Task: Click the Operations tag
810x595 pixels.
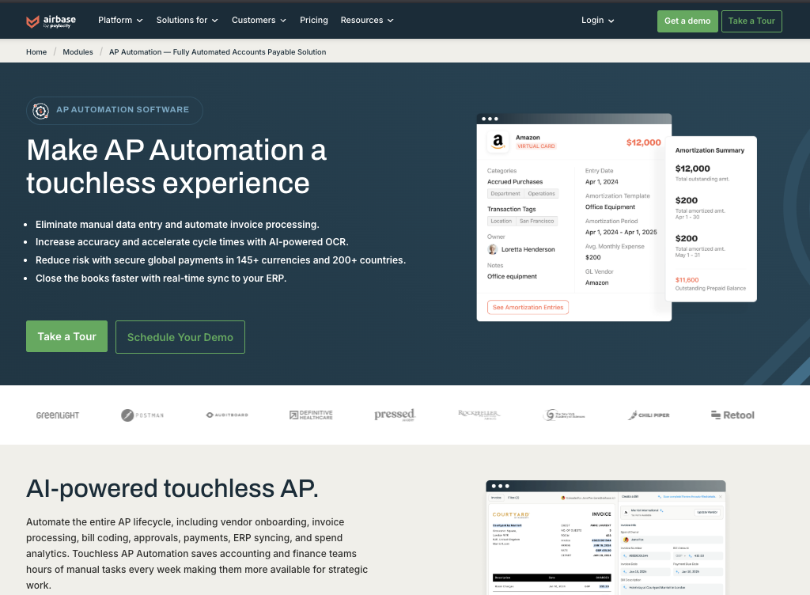Action: click(x=541, y=194)
